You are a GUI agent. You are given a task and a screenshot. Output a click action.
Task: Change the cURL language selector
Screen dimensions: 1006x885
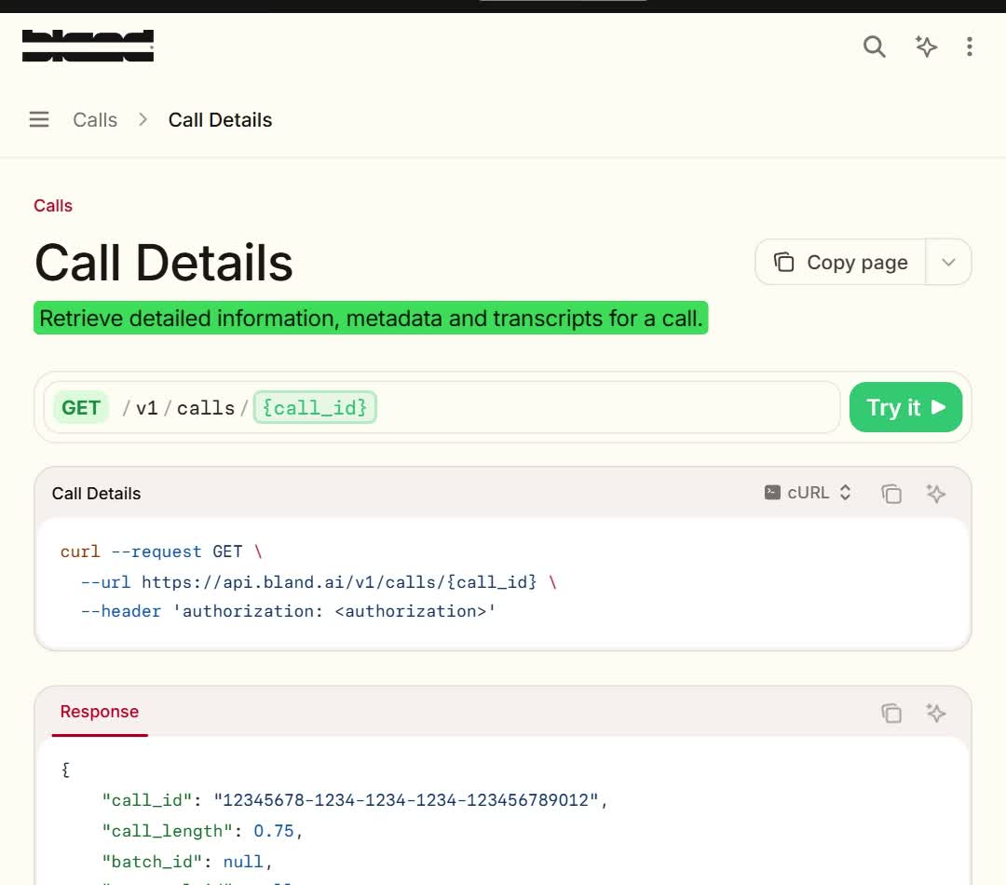click(x=808, y=493)
